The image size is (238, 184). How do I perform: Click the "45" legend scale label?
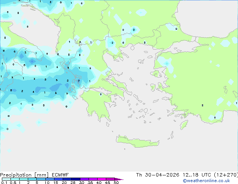pyautogui.click(x=107, y=182)
